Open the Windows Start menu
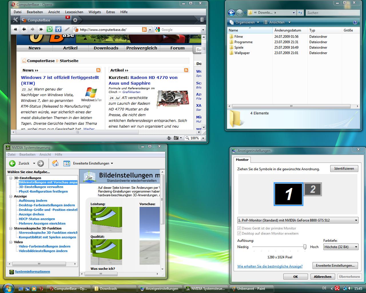 tap(8, 288)
